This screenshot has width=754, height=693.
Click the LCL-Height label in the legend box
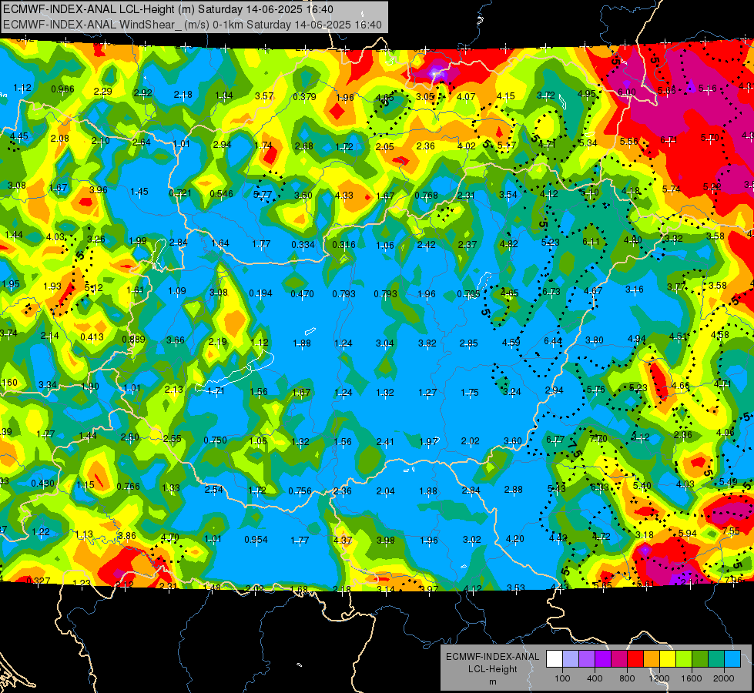(x=492, y=669)
